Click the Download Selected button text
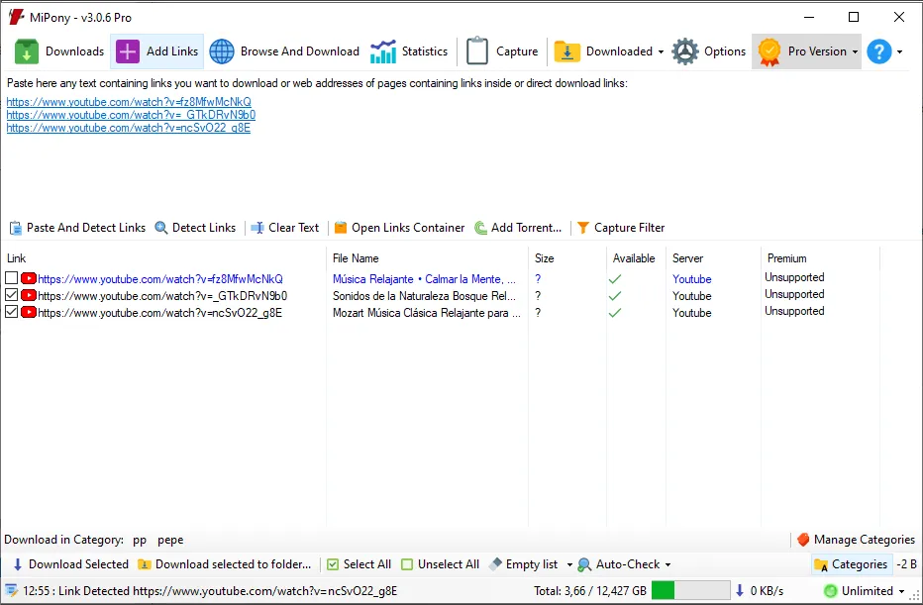923x605 pixels. (78, 564)
